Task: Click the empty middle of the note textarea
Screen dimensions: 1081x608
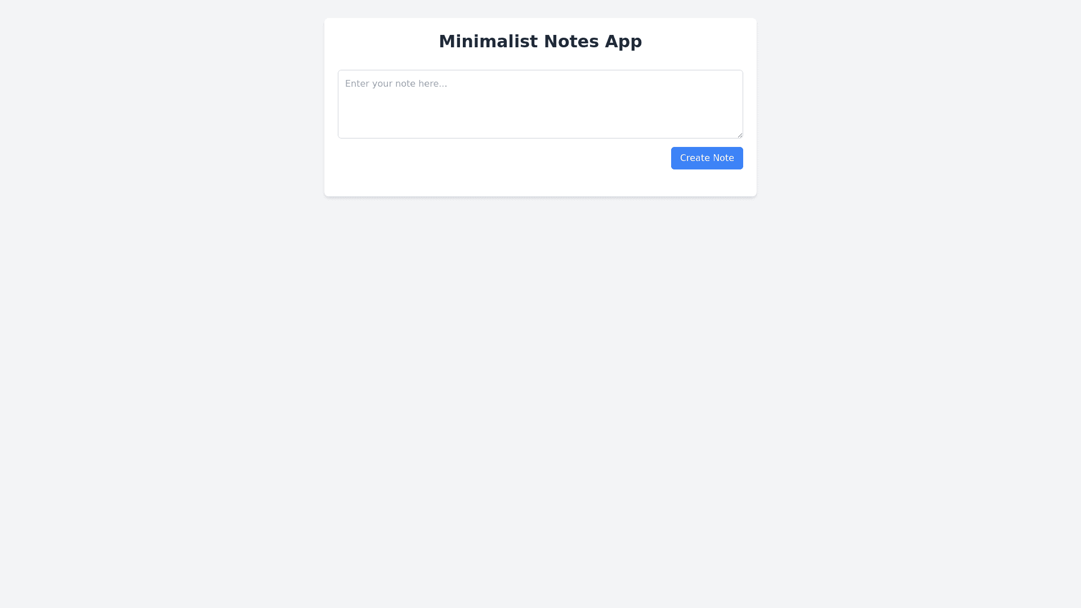Action: tap(540, 110)
